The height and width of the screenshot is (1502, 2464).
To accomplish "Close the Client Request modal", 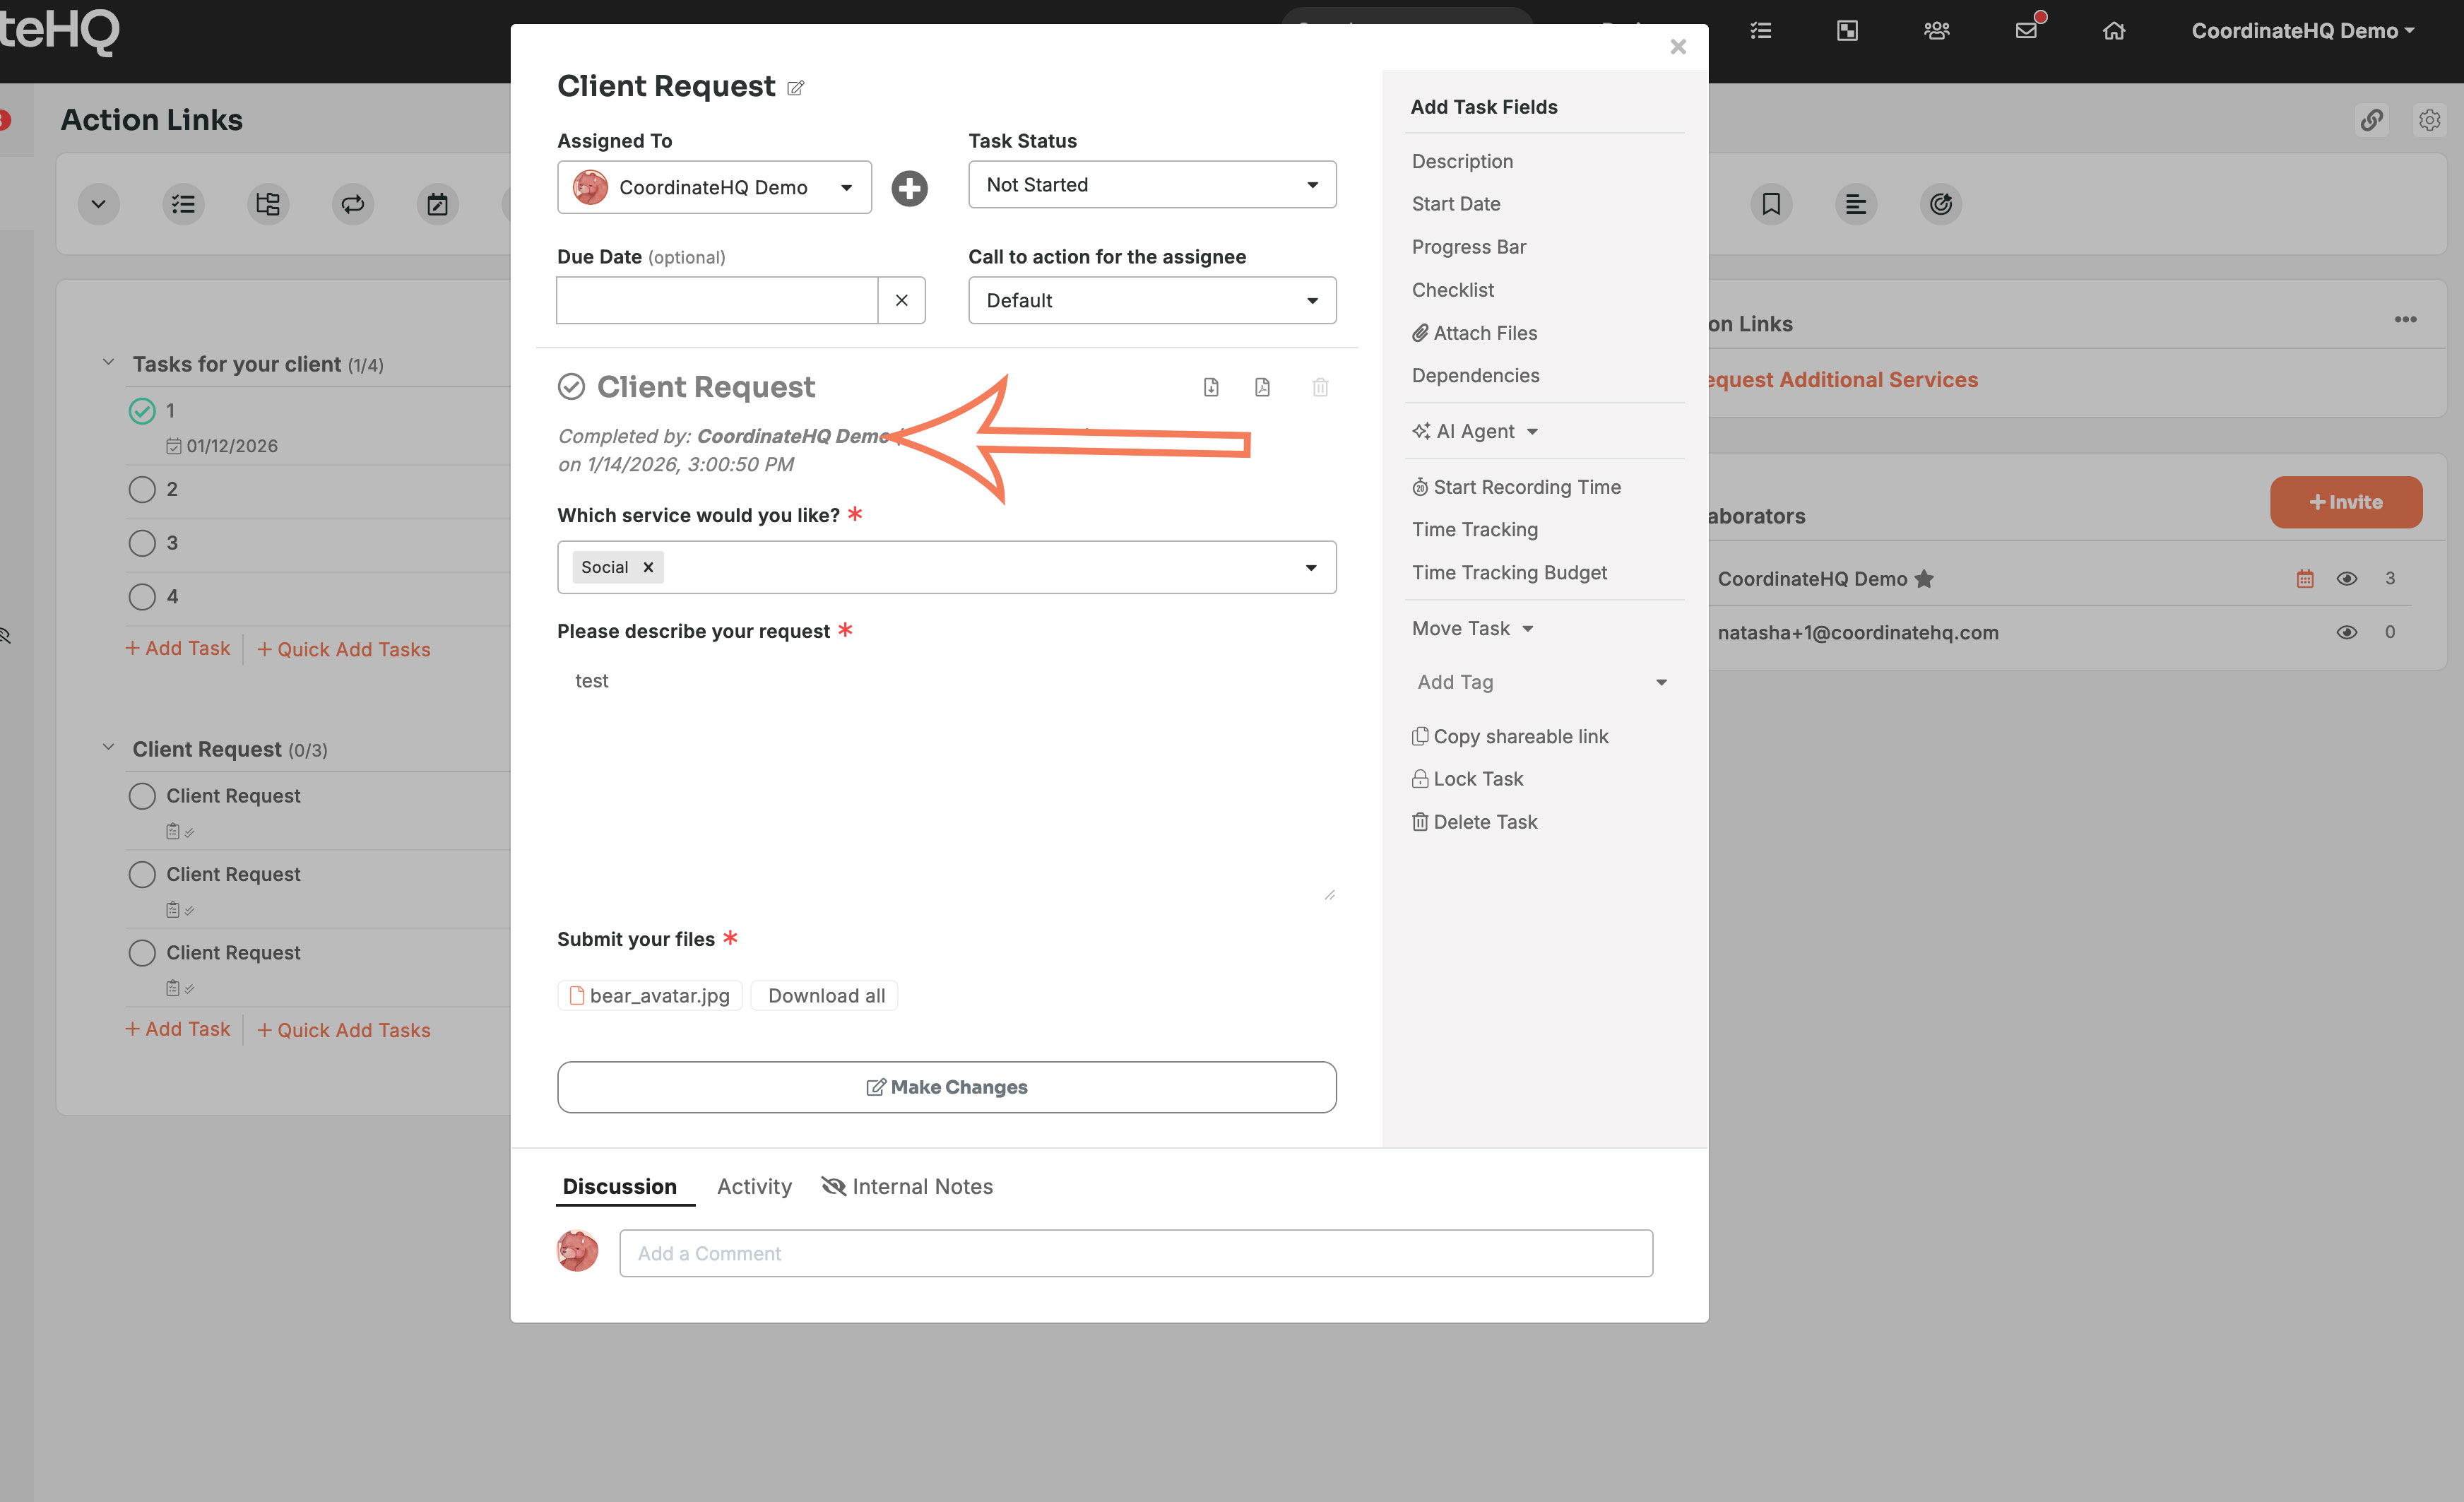I will (1678, 46).
